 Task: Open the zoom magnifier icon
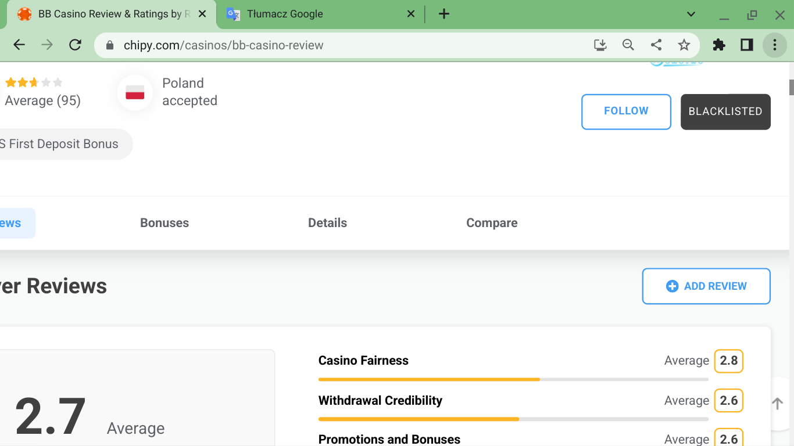628,45
